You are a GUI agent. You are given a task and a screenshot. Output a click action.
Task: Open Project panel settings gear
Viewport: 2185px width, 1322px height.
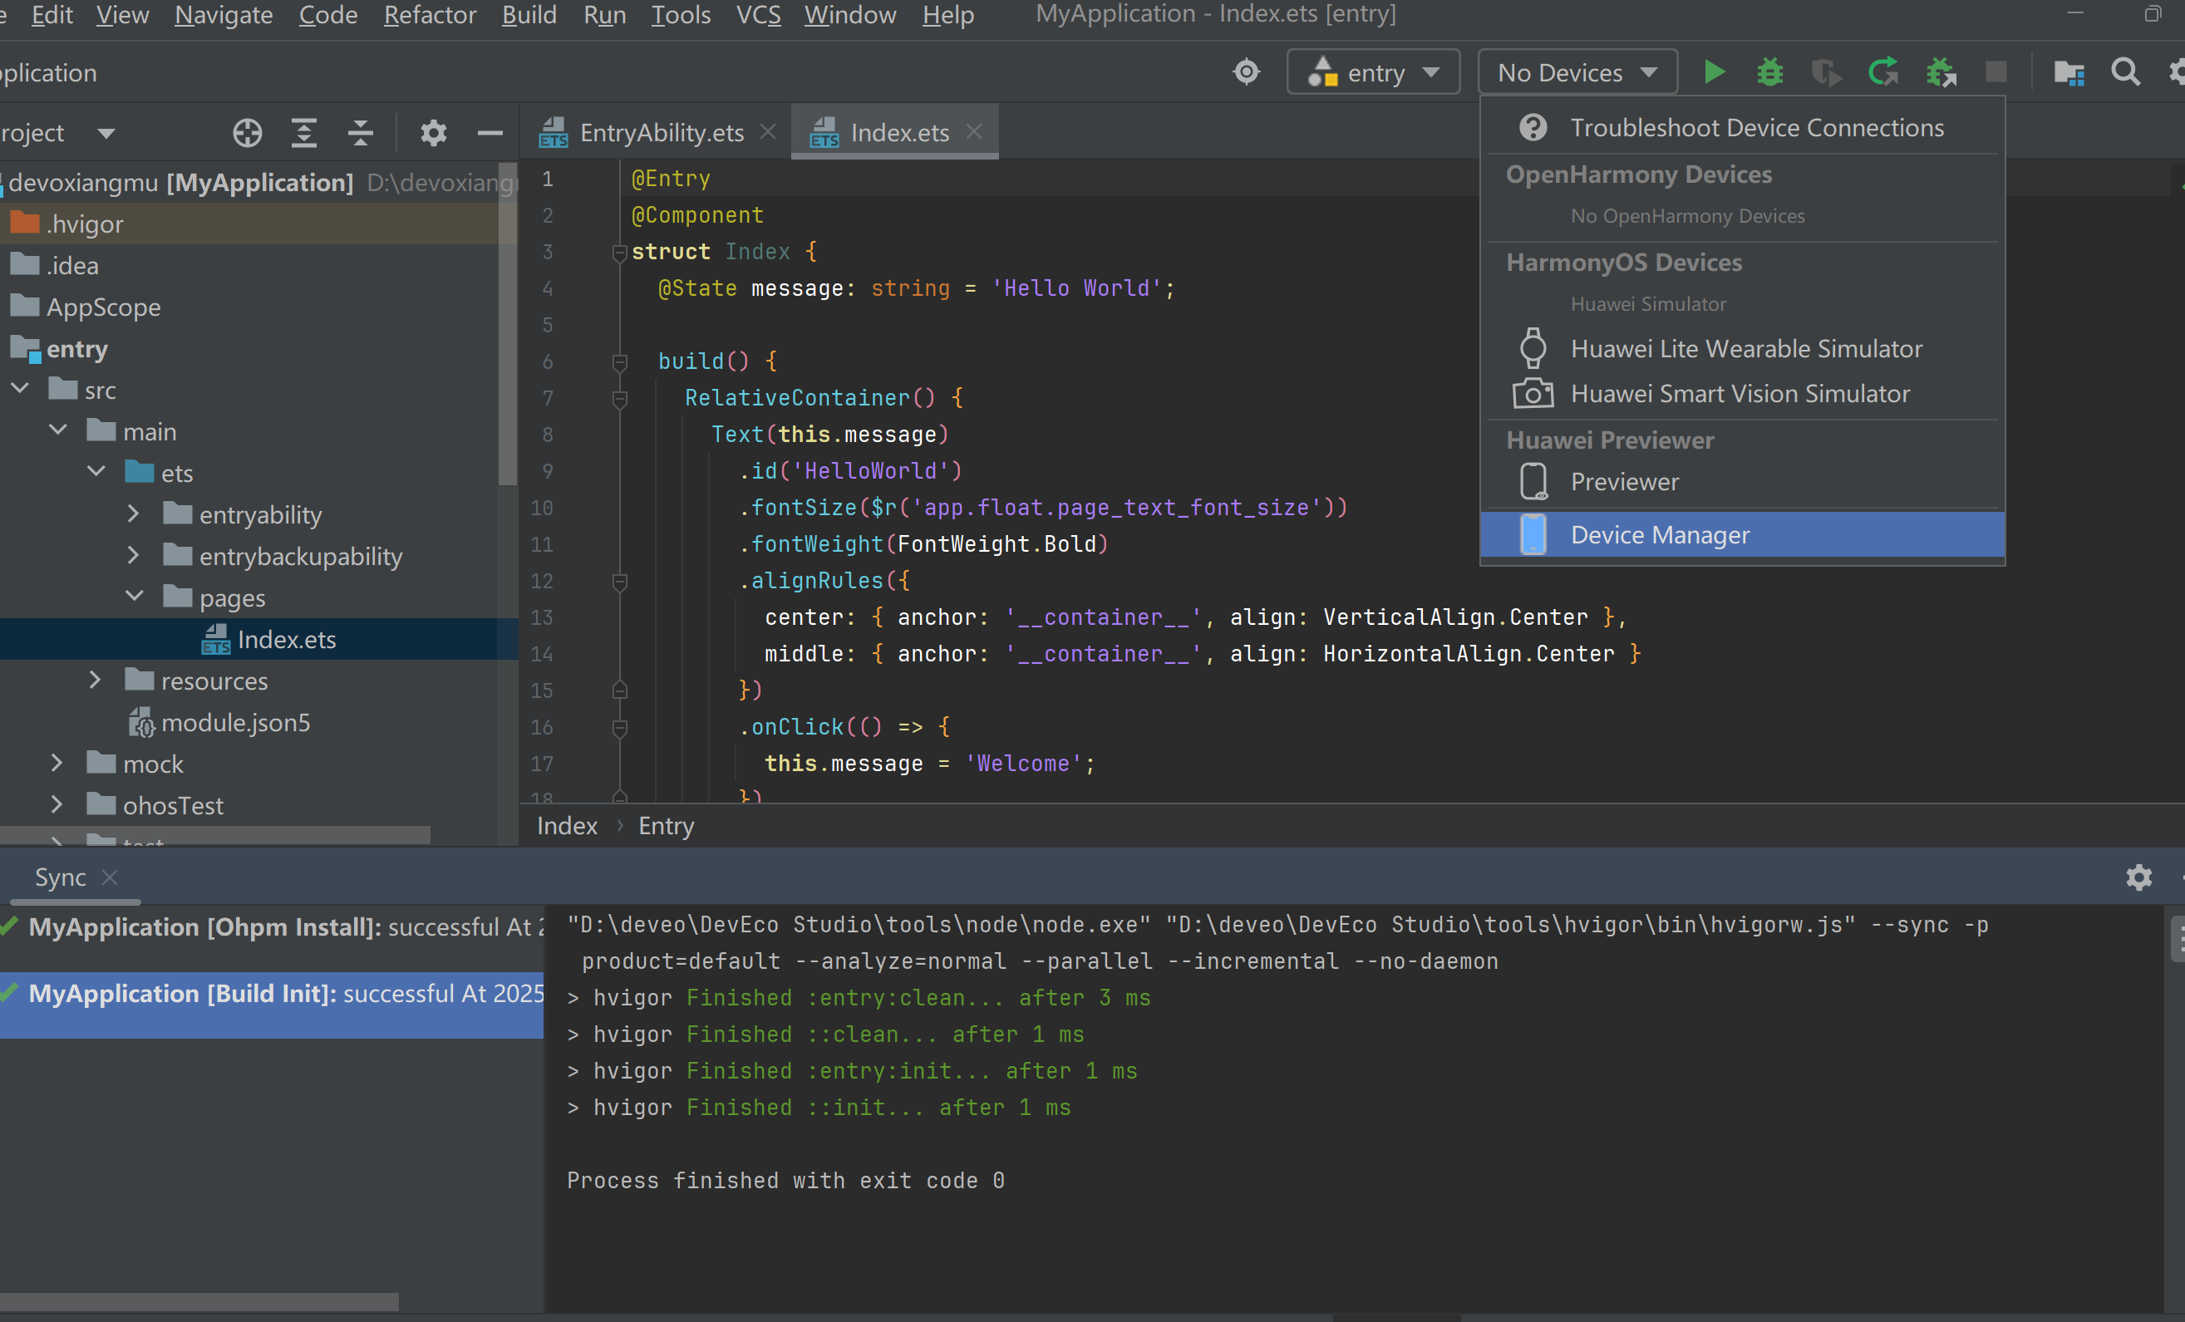coord(433,133)
